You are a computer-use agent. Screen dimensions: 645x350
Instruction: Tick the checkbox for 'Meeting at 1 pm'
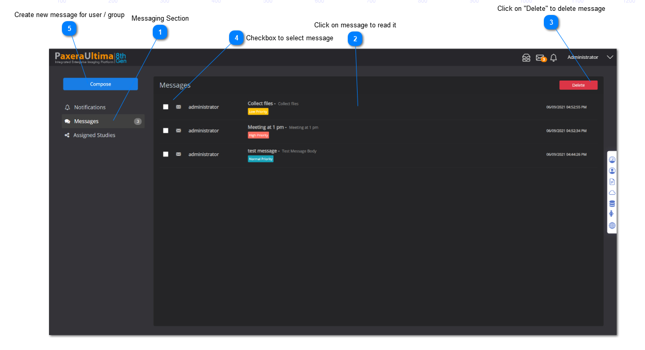pyautogui.click(x=166, y=131)
